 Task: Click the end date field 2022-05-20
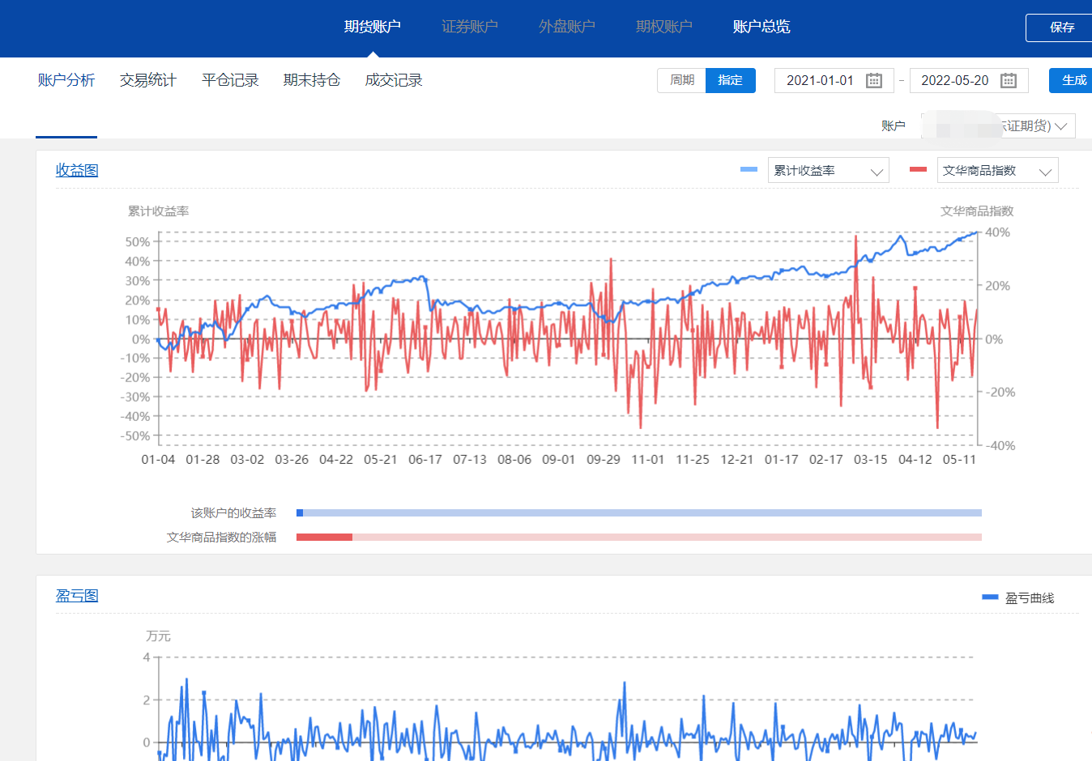(x=969, y=80)
